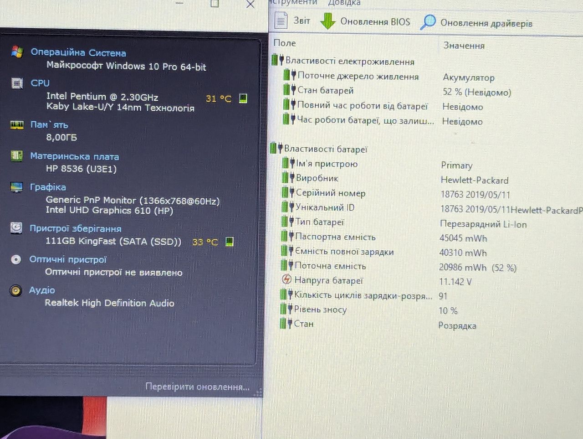Click the RAM module icon beside Пам`ять

tap(17, 124)
